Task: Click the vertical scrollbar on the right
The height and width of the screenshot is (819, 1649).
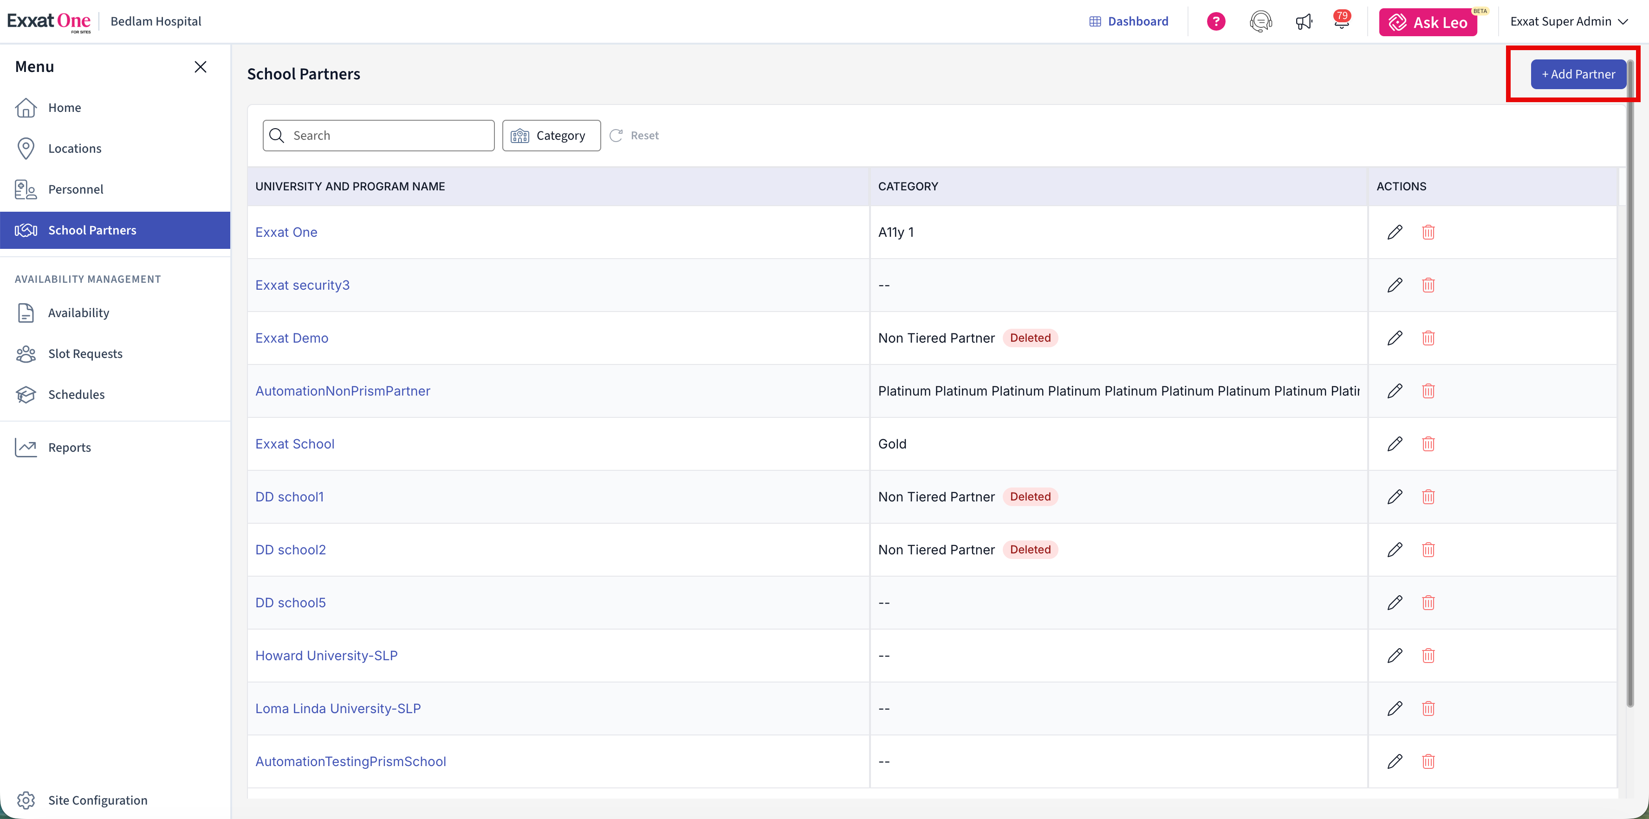Action: coord(1630,384)
